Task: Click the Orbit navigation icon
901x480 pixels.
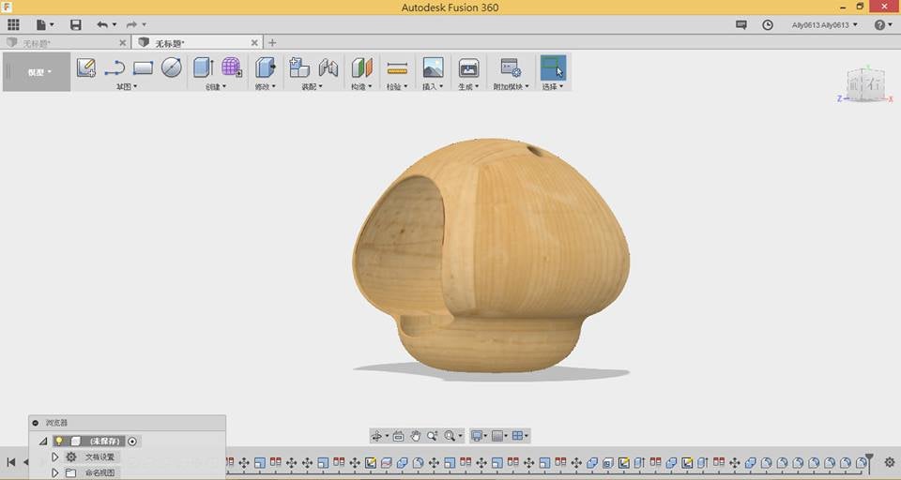Action: pyautogui.click(x=376, y=436)
